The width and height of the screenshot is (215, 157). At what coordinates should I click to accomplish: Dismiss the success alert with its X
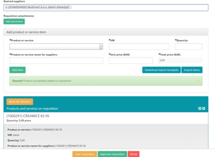point(198,81)
